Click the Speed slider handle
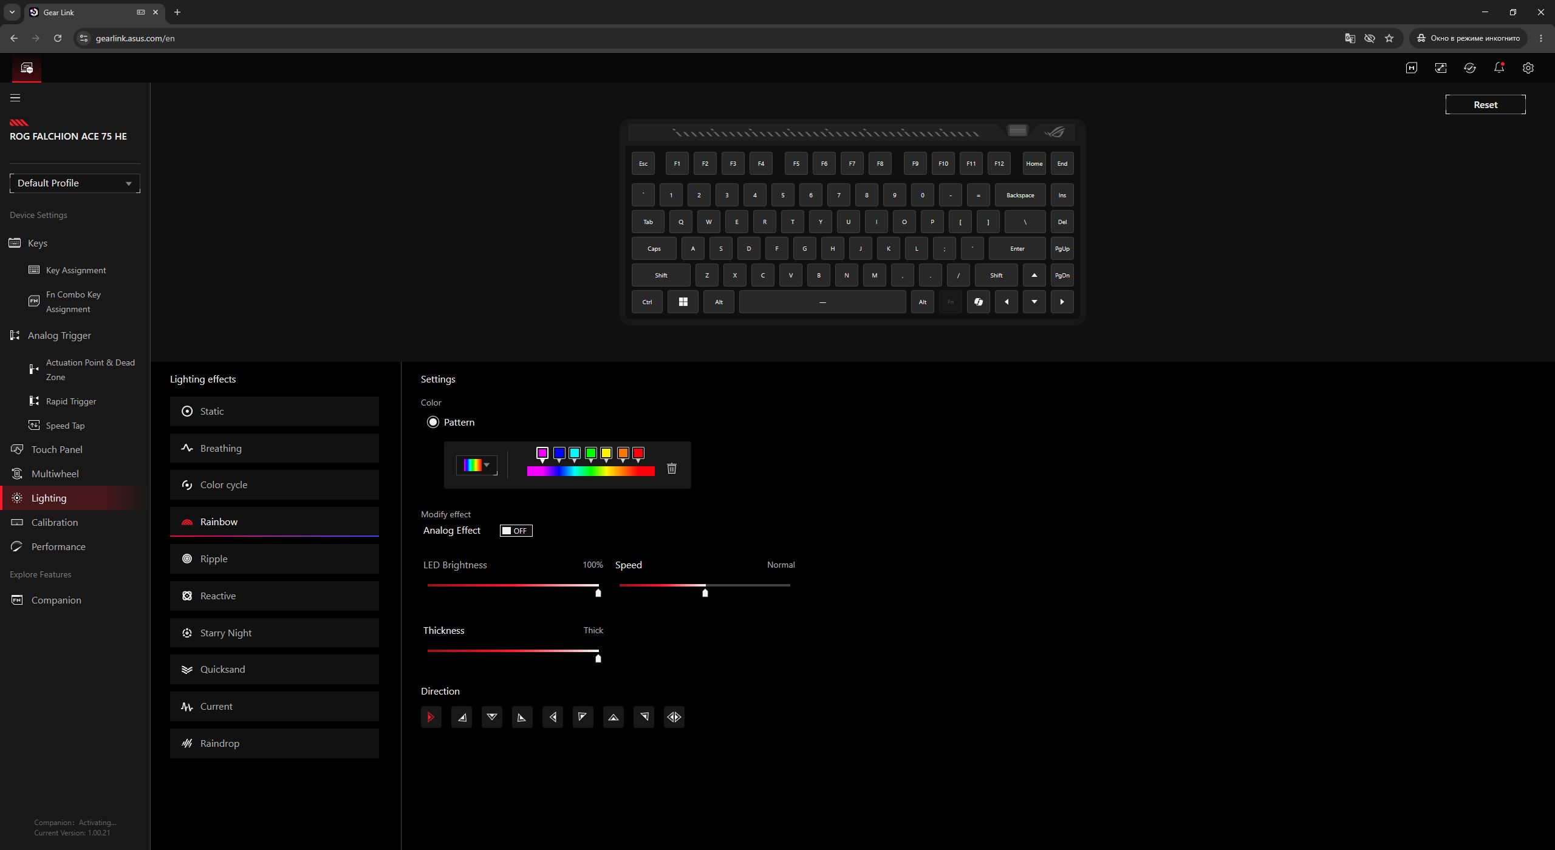The image size is (1555, 850). (x=705, y=593)
